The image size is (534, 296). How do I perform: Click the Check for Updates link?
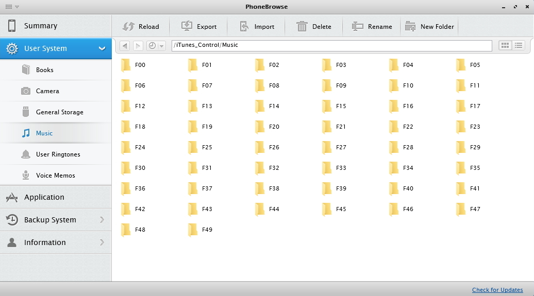pos(497,290)
